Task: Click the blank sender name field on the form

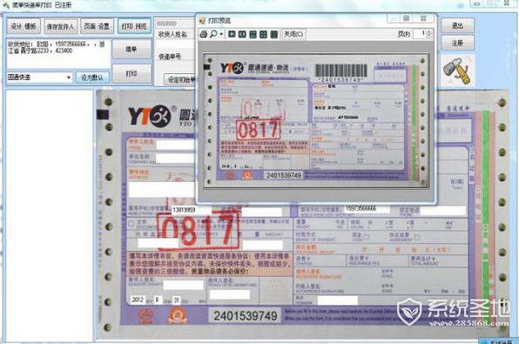Action: click(175, 145)
